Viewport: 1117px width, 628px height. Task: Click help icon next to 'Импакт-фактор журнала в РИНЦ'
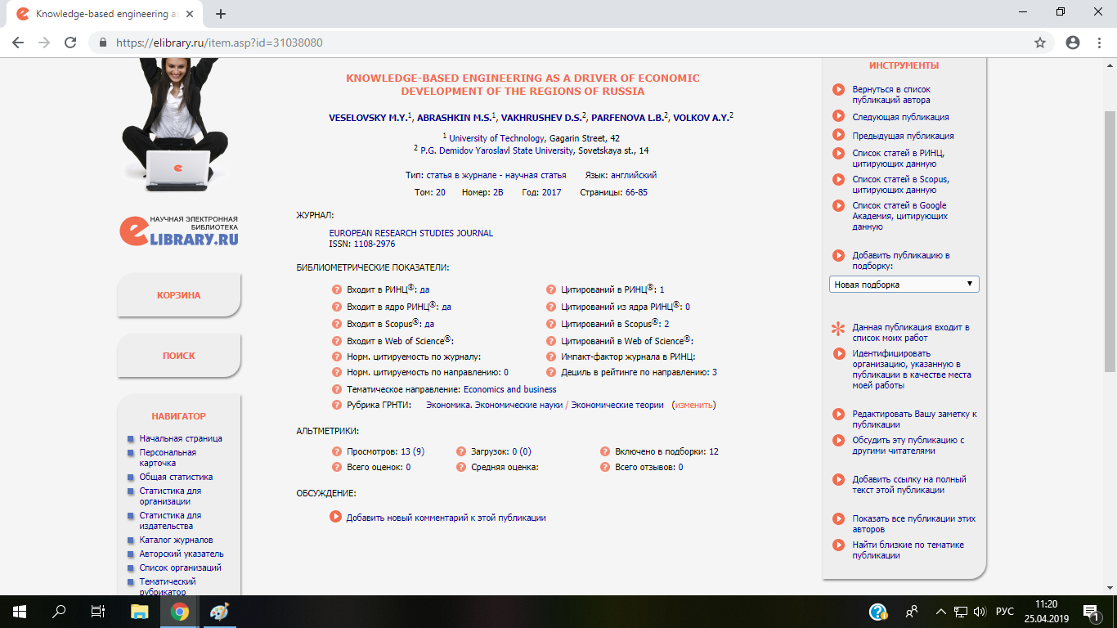coord(551,357)
